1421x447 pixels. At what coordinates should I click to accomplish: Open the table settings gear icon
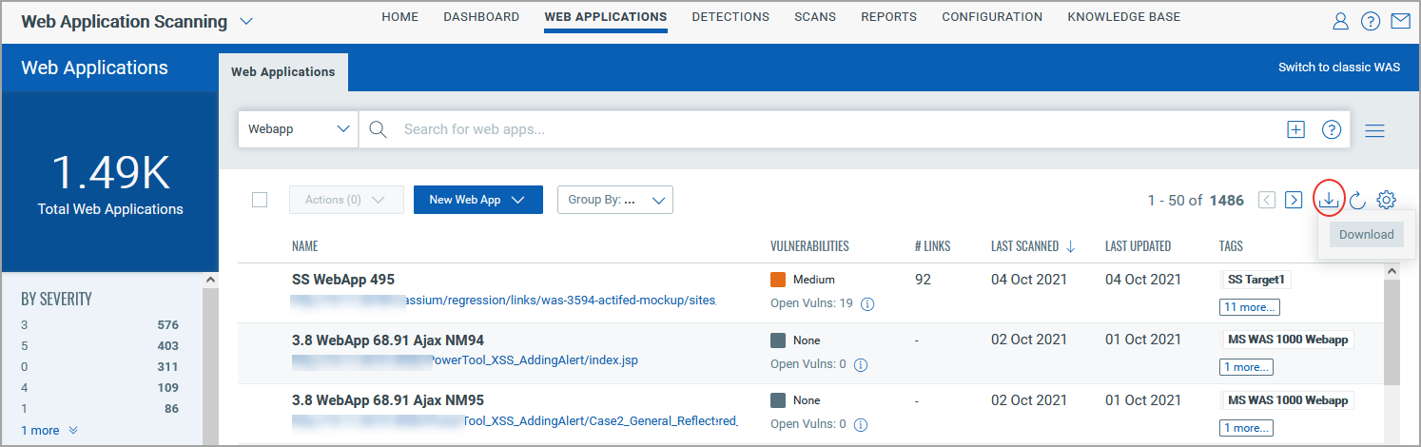pos(1387,200)
